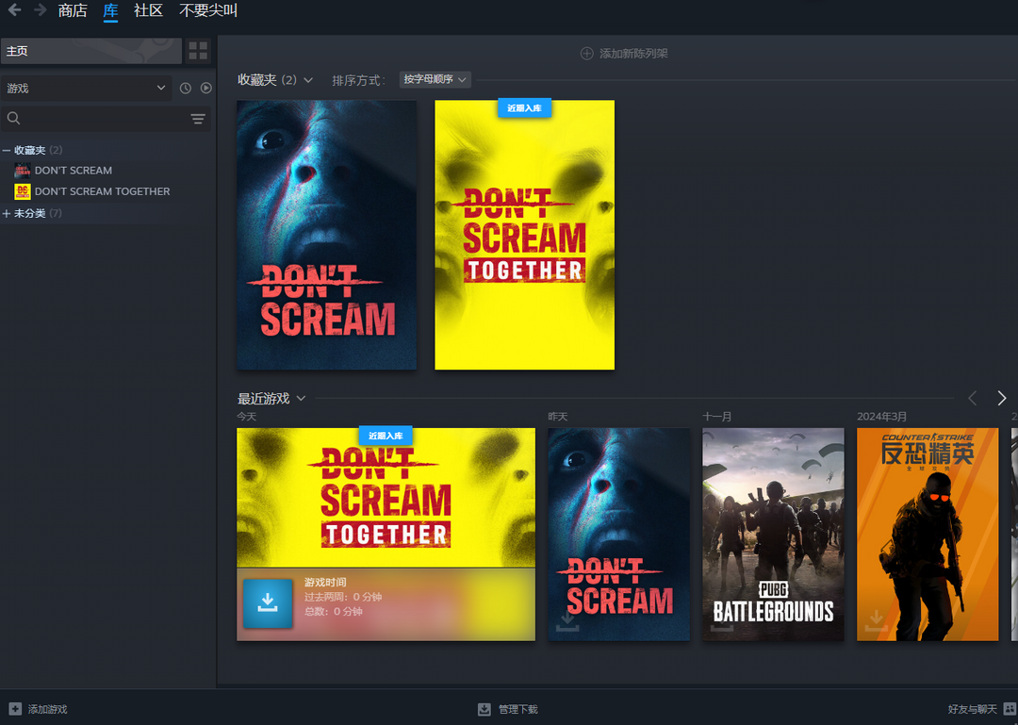Open the 按字母顺序 sort dropdown
Viewport: 1018px width, 725px height.
(x=435, y=80)
